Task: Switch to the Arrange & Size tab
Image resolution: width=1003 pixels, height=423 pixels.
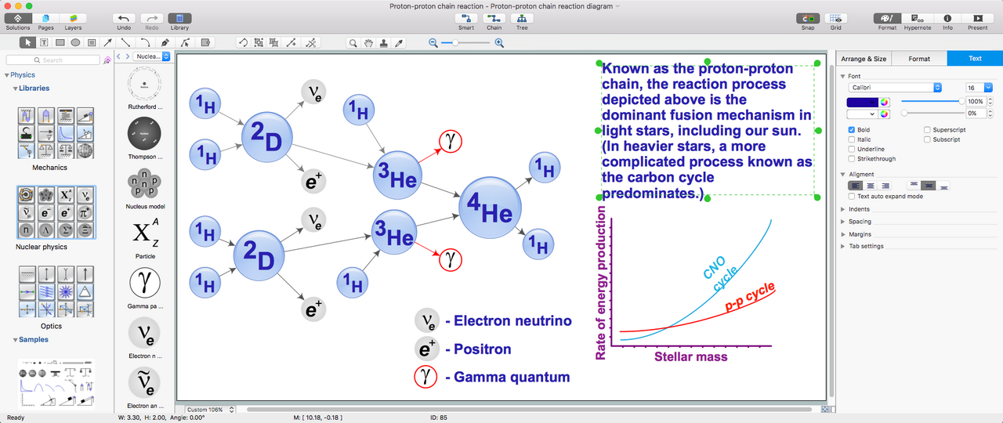Action: [864, 59]
